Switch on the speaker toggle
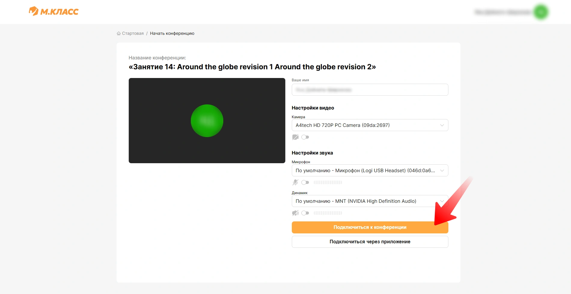 pyautogui.click(x=305, y=213)
